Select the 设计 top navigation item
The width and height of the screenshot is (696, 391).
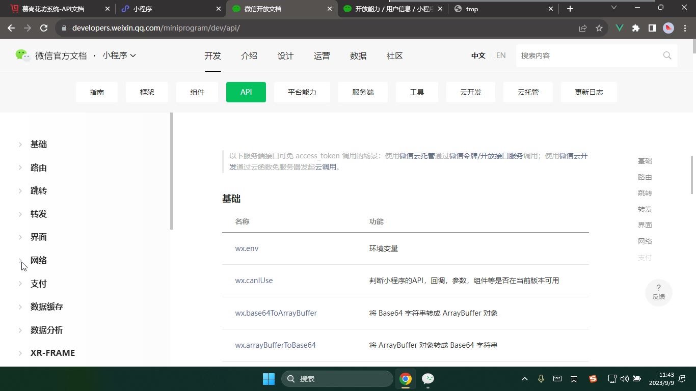pyautogui.click(x=285, y=55)
